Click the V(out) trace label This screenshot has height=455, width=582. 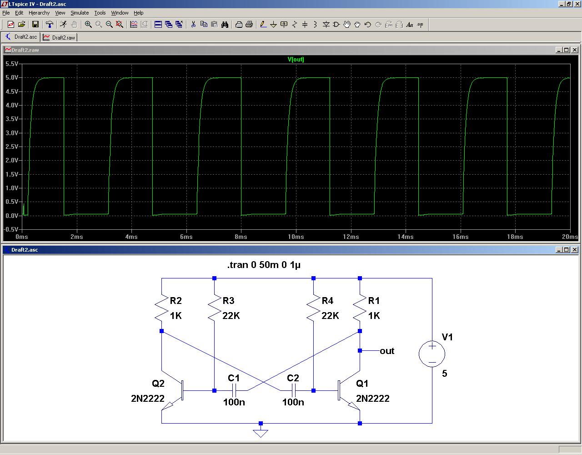point(296,59)
